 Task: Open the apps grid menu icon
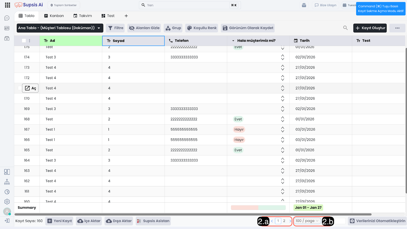coord(7,5)
